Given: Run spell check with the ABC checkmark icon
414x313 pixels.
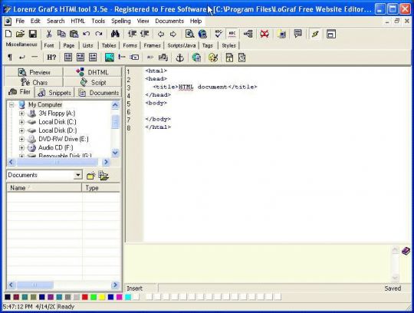Looking at the screenshot, I should click(219, 34).
